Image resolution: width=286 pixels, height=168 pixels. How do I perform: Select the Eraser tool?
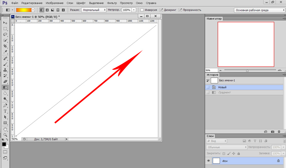(x=5, y=81)
